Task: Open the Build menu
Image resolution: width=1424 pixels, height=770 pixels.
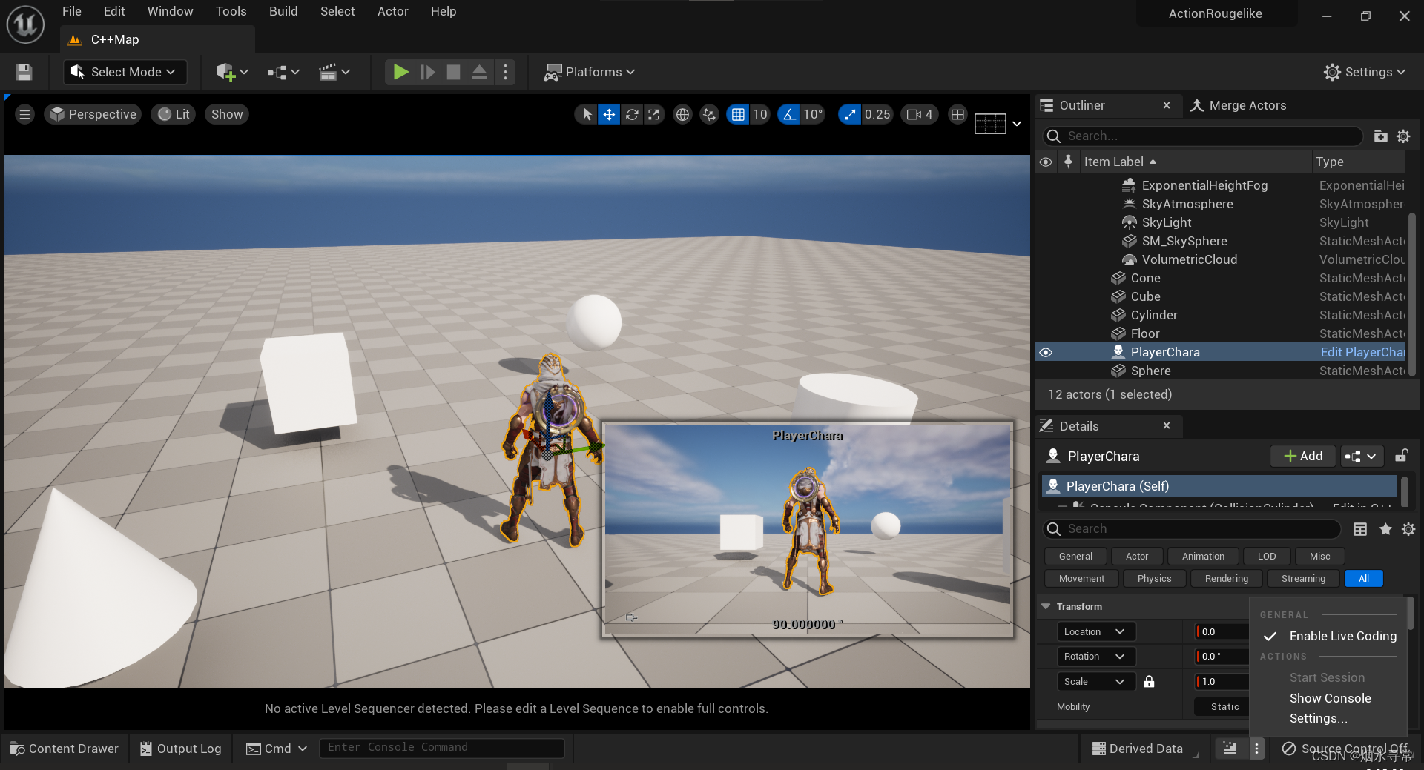Action: click(x=283, y=11)
